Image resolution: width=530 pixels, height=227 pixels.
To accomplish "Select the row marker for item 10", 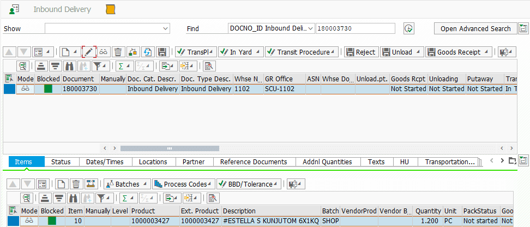I will click(13, 221).
